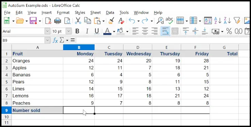Expand the Save dropdown arrow
This screenshot has height=127, width=251.
[x=40, y=21]
